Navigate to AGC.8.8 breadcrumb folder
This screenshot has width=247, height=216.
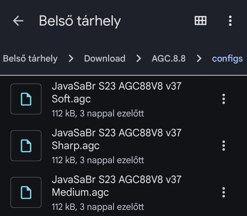pyautogui.click(x=169, y=58)
